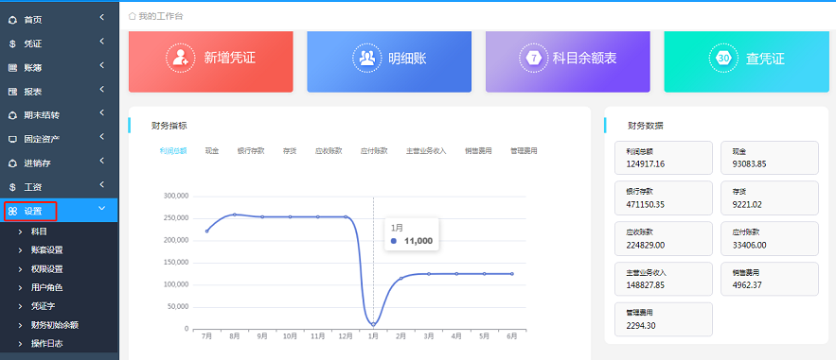
Task: Click the 期末结转 sidebar icon
Action: [13, 116]
